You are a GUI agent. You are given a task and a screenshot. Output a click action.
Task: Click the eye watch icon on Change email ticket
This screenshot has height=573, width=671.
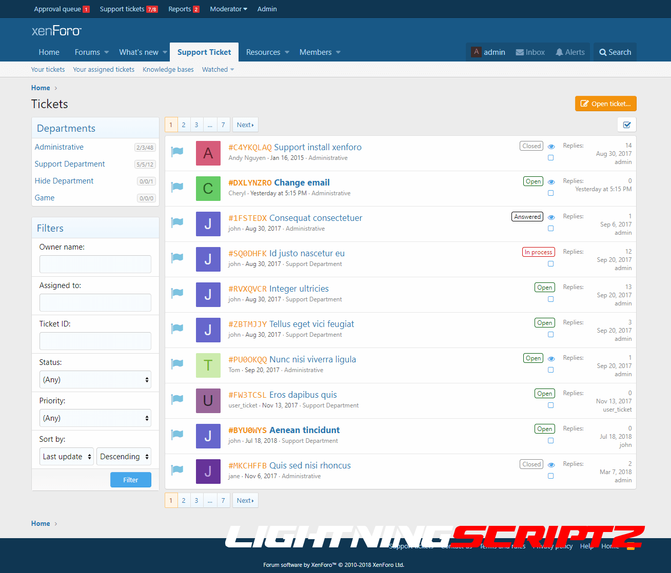coord(551,182)
